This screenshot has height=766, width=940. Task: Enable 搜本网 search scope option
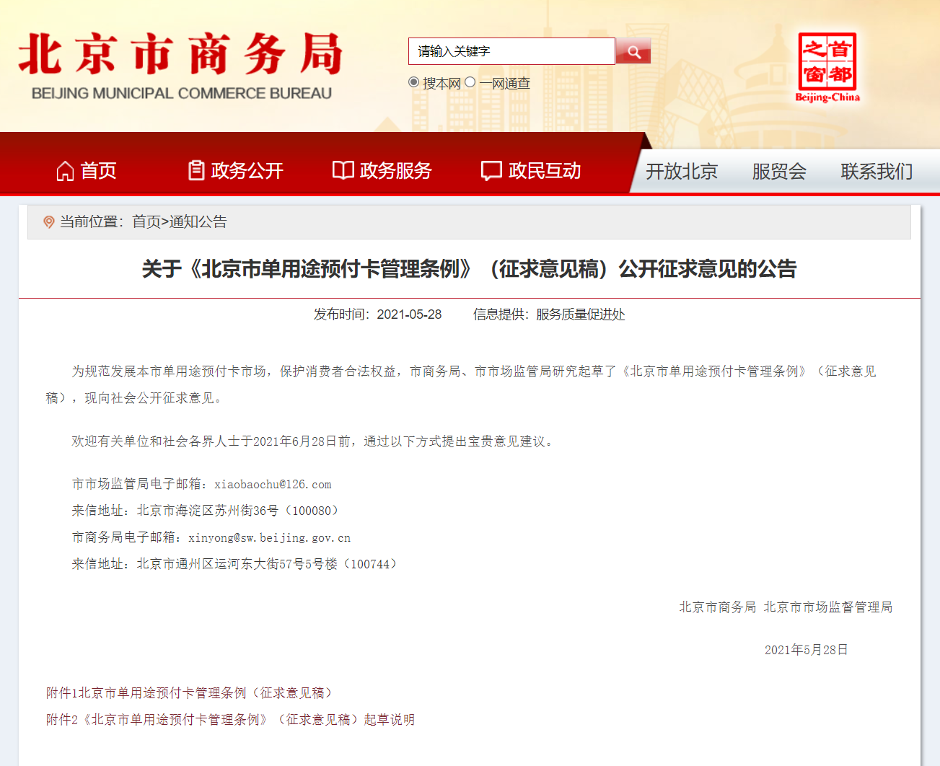pos(413,82)
